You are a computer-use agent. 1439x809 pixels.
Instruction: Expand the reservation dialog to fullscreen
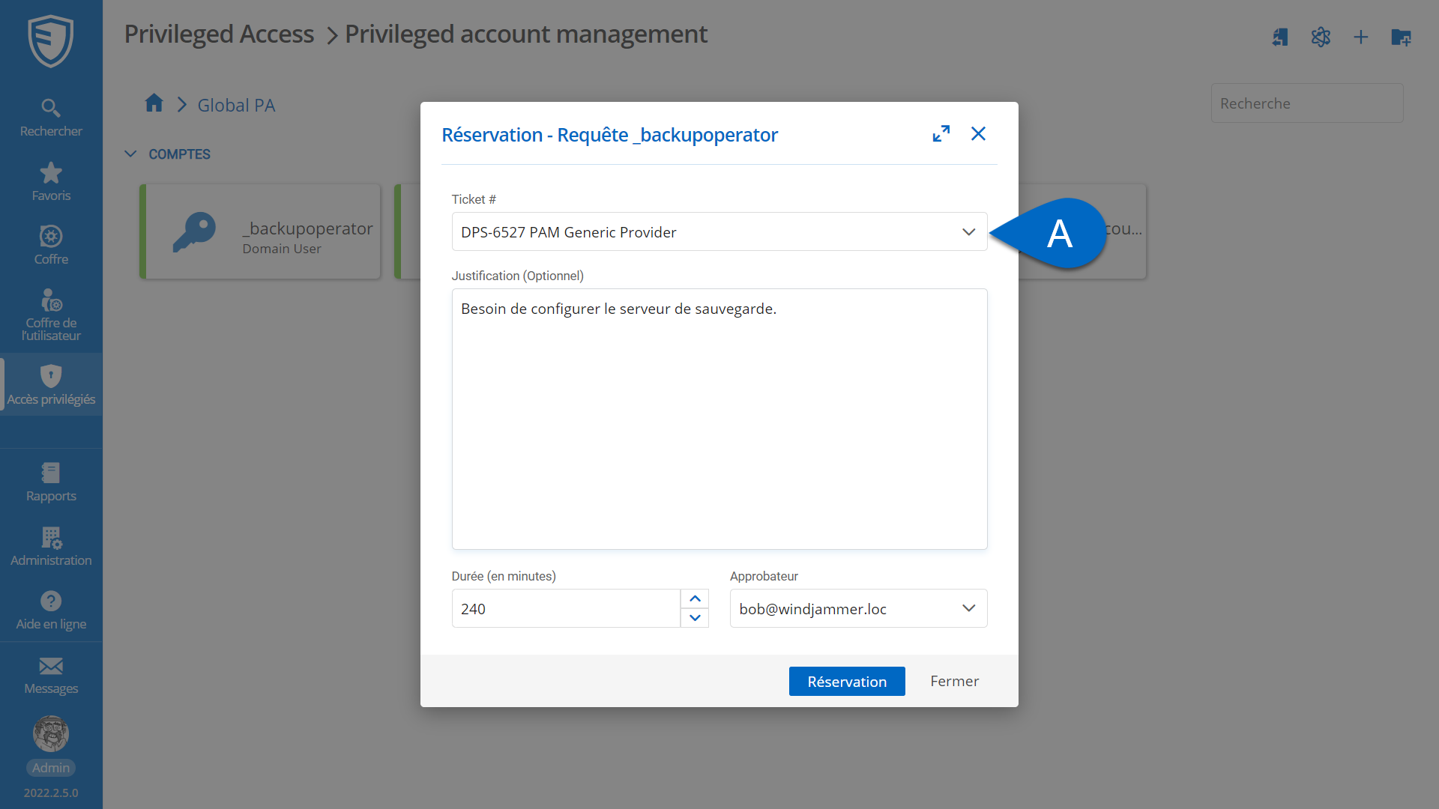click(x=941, y=133)
